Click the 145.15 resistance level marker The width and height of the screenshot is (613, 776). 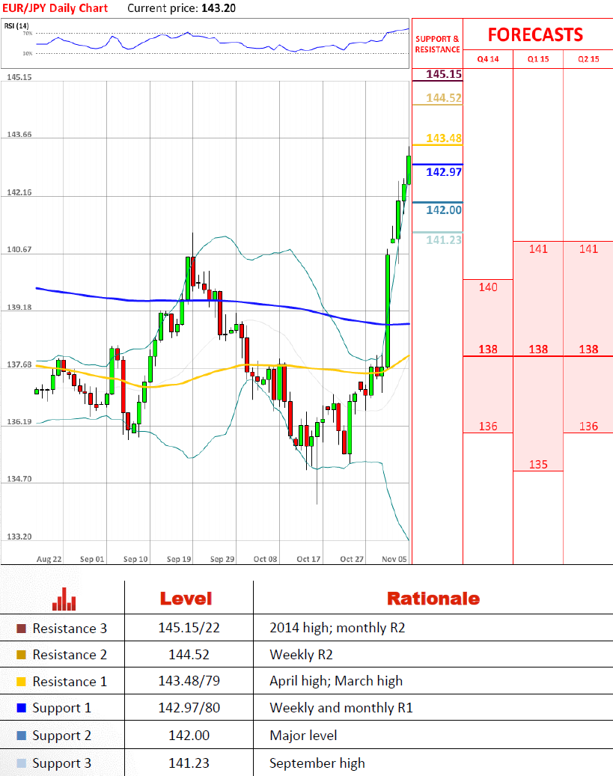[444, 74]
